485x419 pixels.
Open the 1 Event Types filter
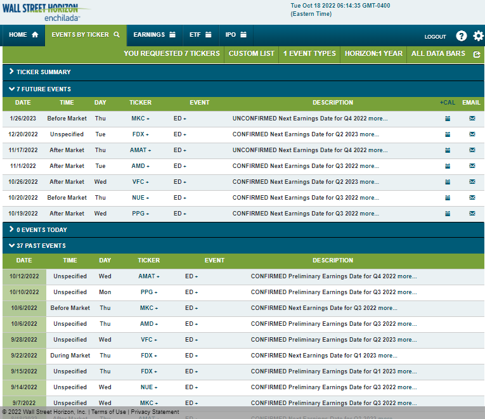coord(309,53)
